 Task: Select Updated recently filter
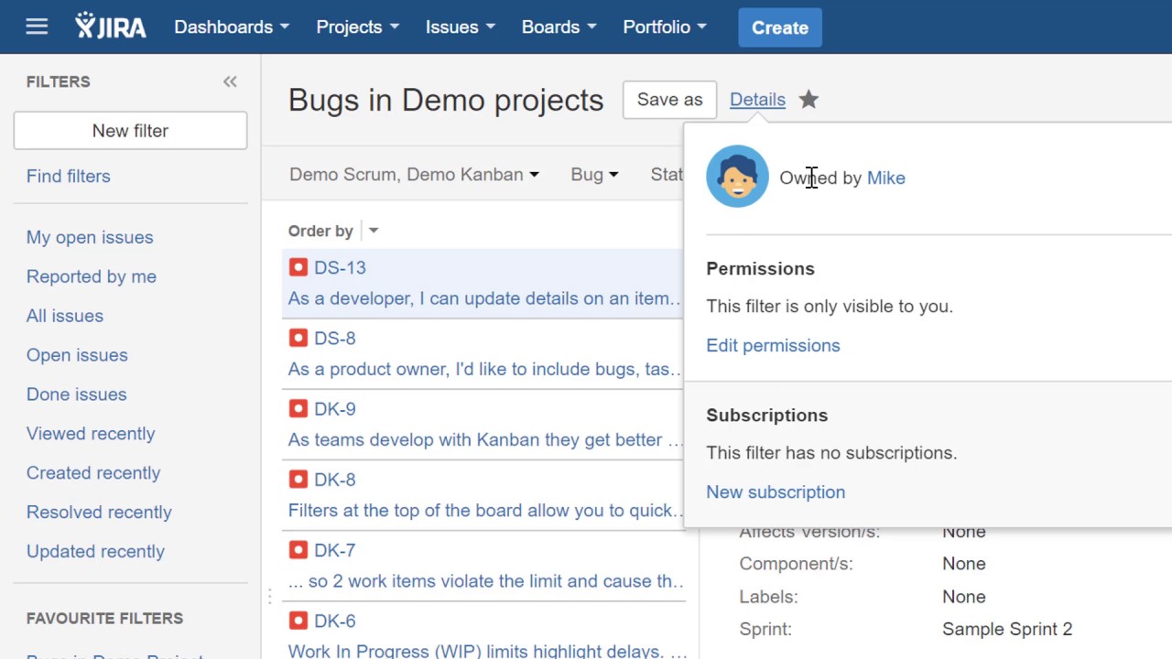[95, 552]
